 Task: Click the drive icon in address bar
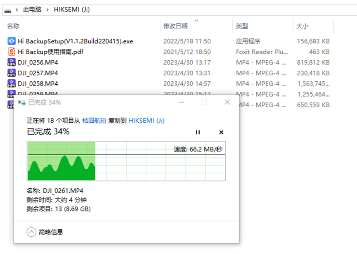tap(7, 9)
